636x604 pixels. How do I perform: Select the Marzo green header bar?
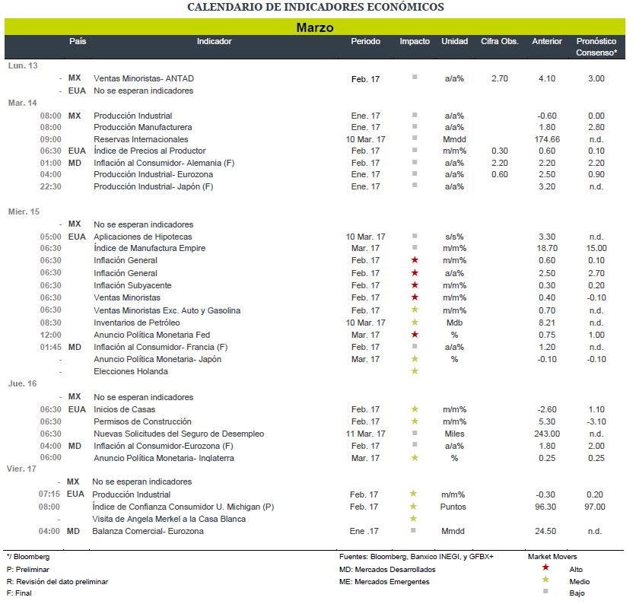315,27
